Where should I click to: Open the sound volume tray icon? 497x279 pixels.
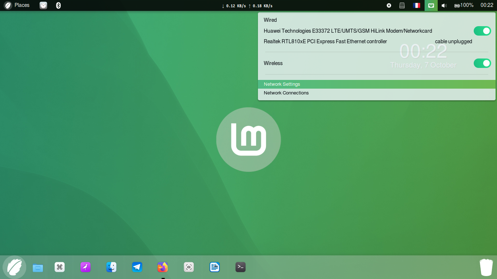444,5
